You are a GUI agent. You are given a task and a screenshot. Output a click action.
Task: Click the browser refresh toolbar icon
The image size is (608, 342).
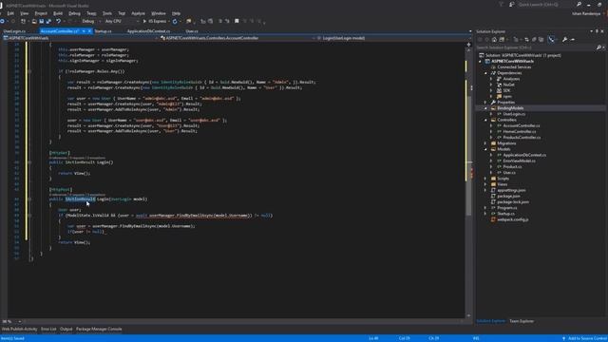[175, 21]
